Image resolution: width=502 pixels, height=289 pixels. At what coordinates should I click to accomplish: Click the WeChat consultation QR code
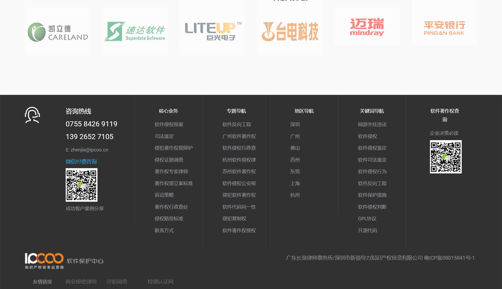point(82,185)
